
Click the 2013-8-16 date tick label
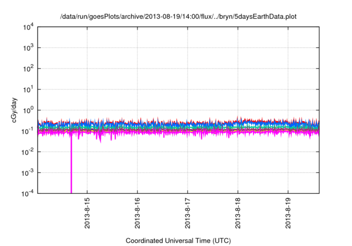(137, 213)
